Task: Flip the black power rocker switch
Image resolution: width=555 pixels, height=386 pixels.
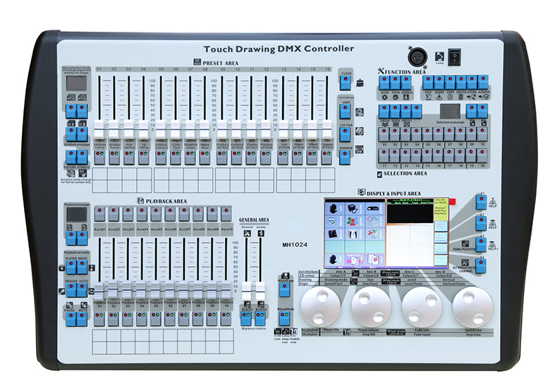Action: point(454,54)
